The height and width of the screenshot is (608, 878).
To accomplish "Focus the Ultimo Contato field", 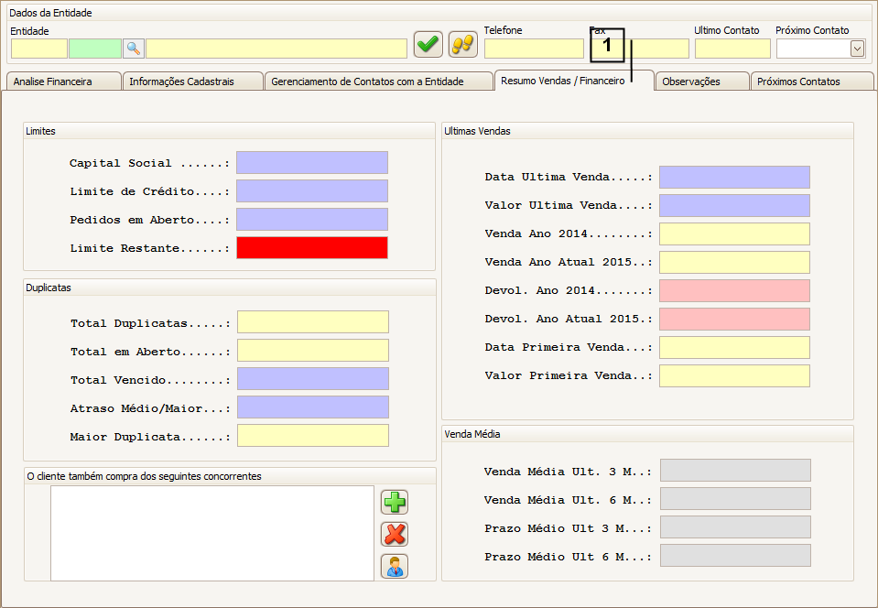I will tap(732, 49).
